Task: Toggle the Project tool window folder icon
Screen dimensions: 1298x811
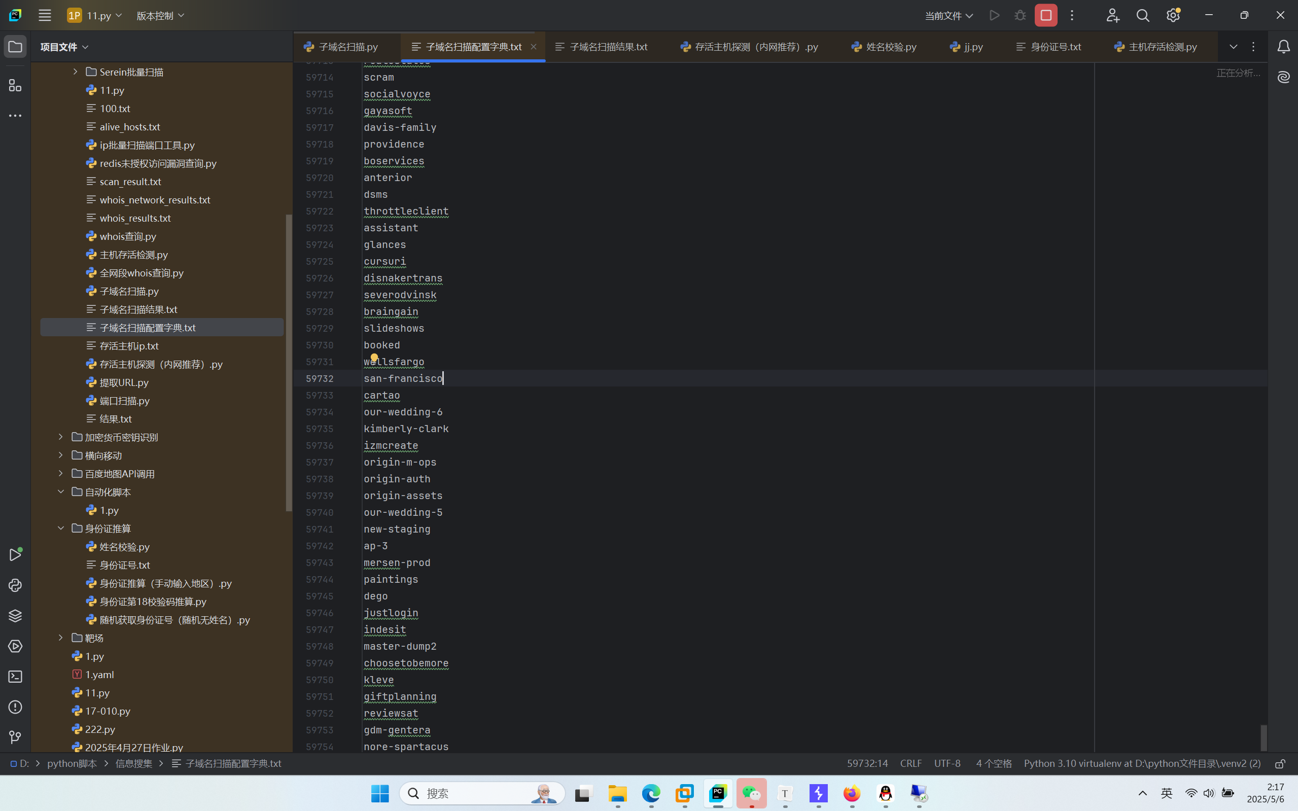Action: (x=15, y=47)
